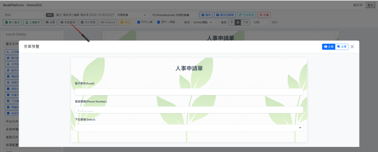Switch preview to 正常 mode
The height and width of the screenshot is (152, 378).
(x=329, y=47)
